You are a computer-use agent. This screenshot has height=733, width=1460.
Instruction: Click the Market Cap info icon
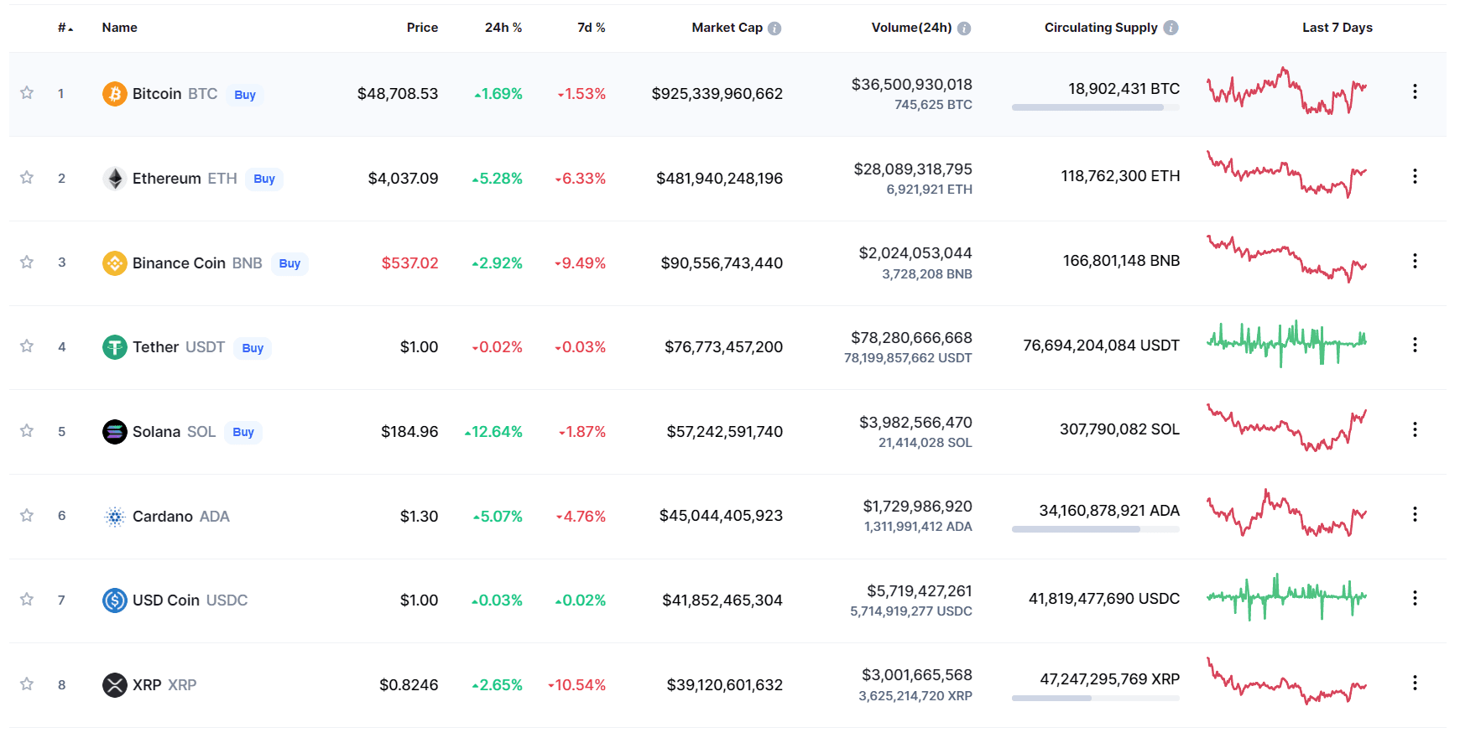point(774,29)
